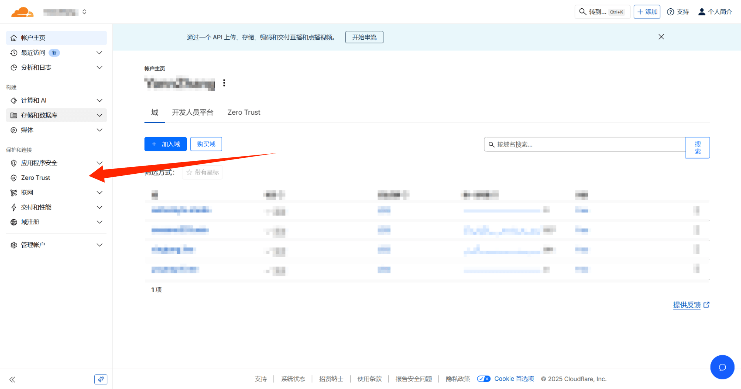Click the 最近访问 clock icon
741x389 pixels.
tap(14, 53)
